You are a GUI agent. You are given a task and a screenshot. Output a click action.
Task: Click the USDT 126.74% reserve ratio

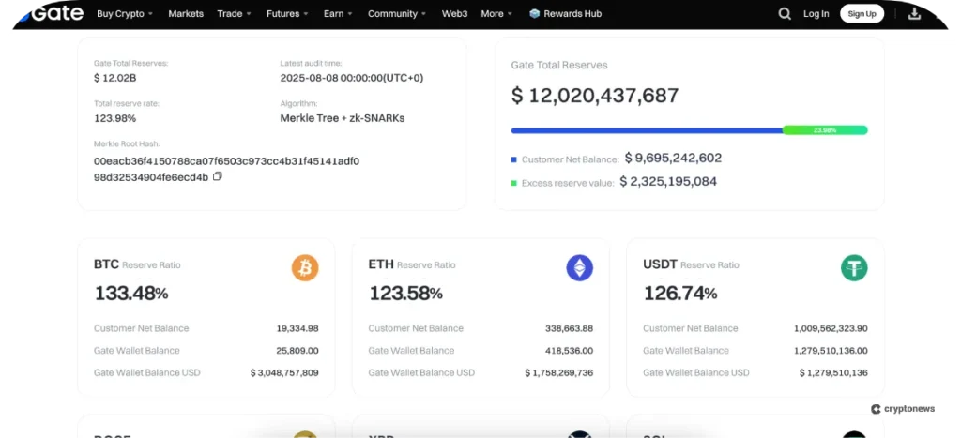click(x=680, y=294)
